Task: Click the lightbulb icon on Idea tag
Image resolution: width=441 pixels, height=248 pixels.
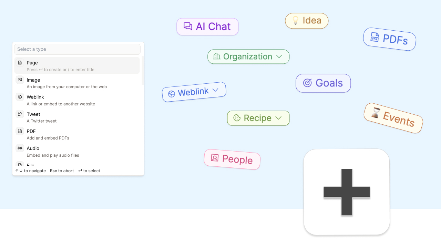Action: (x=295, y=20)
